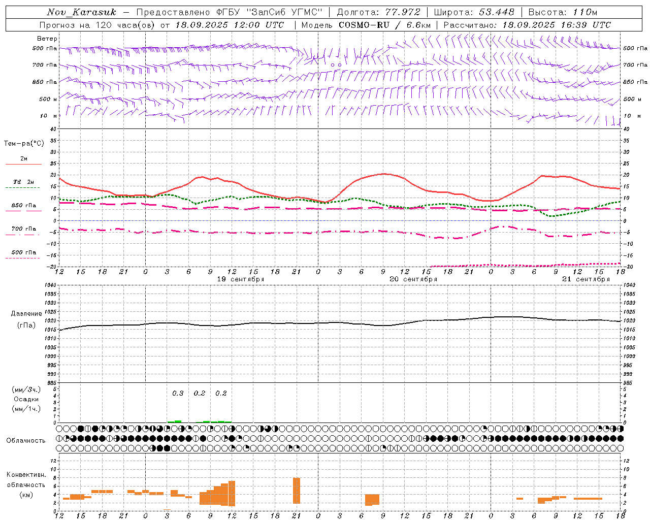Image resolution: width=650 pixels, height=520 pixels.
Task: Click the "Ветер" wind panel label
Action: 47,39
